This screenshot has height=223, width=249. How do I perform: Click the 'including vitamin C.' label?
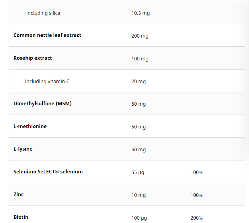[x=48, y=81]
